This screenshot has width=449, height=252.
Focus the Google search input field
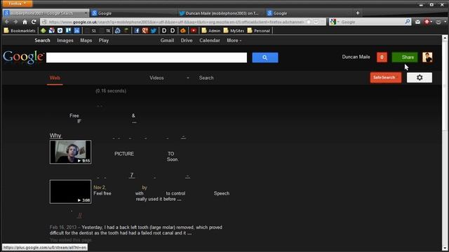(147, 57)
